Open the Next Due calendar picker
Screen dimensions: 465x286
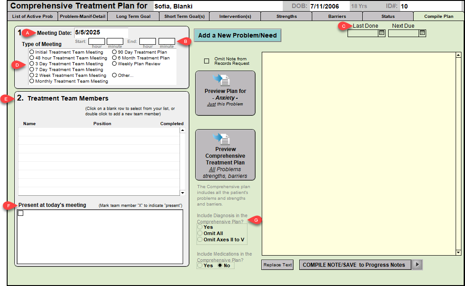pyautogui.click(x=422, y=33)
